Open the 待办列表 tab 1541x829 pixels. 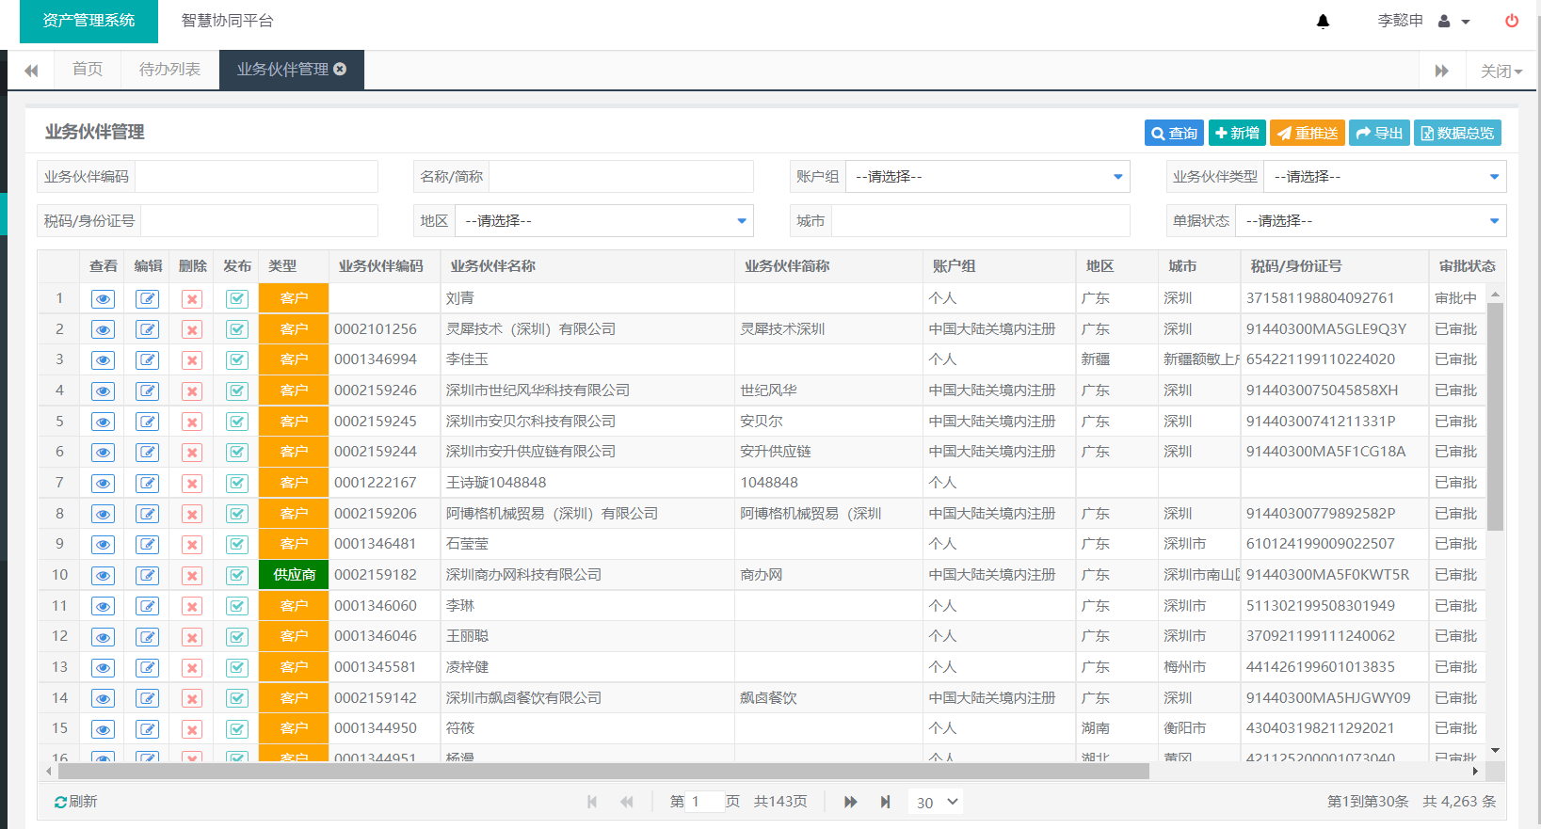169,69
